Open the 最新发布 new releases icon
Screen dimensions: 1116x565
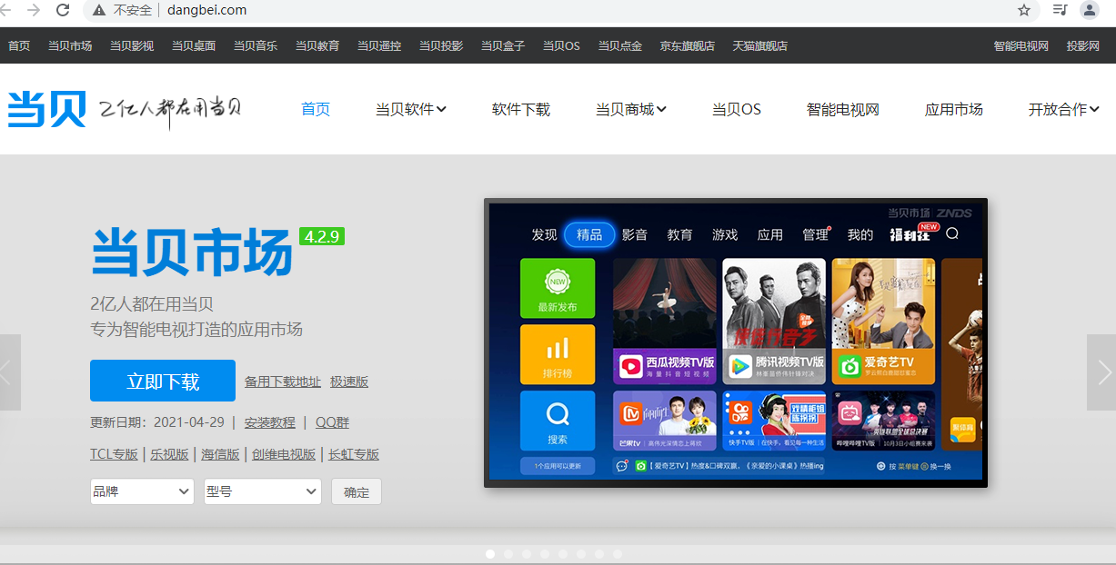[x=558, y=287]
